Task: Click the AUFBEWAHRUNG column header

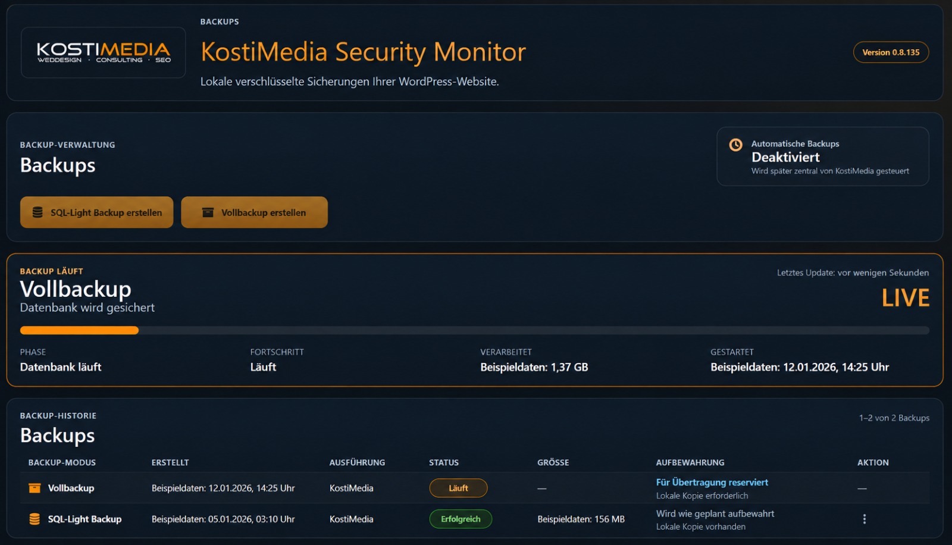Action: (690, 462)
